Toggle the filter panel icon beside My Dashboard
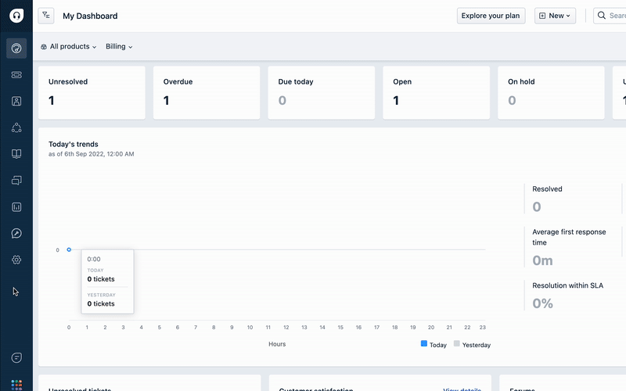The width and height of the screenshot is (626, 391). [46, 16]
